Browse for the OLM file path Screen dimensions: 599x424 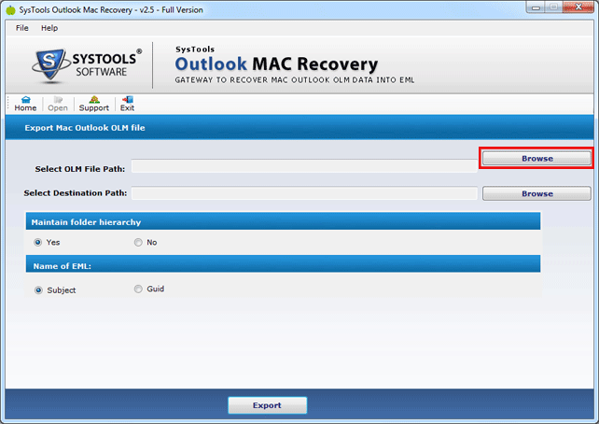tap(536, 158)
